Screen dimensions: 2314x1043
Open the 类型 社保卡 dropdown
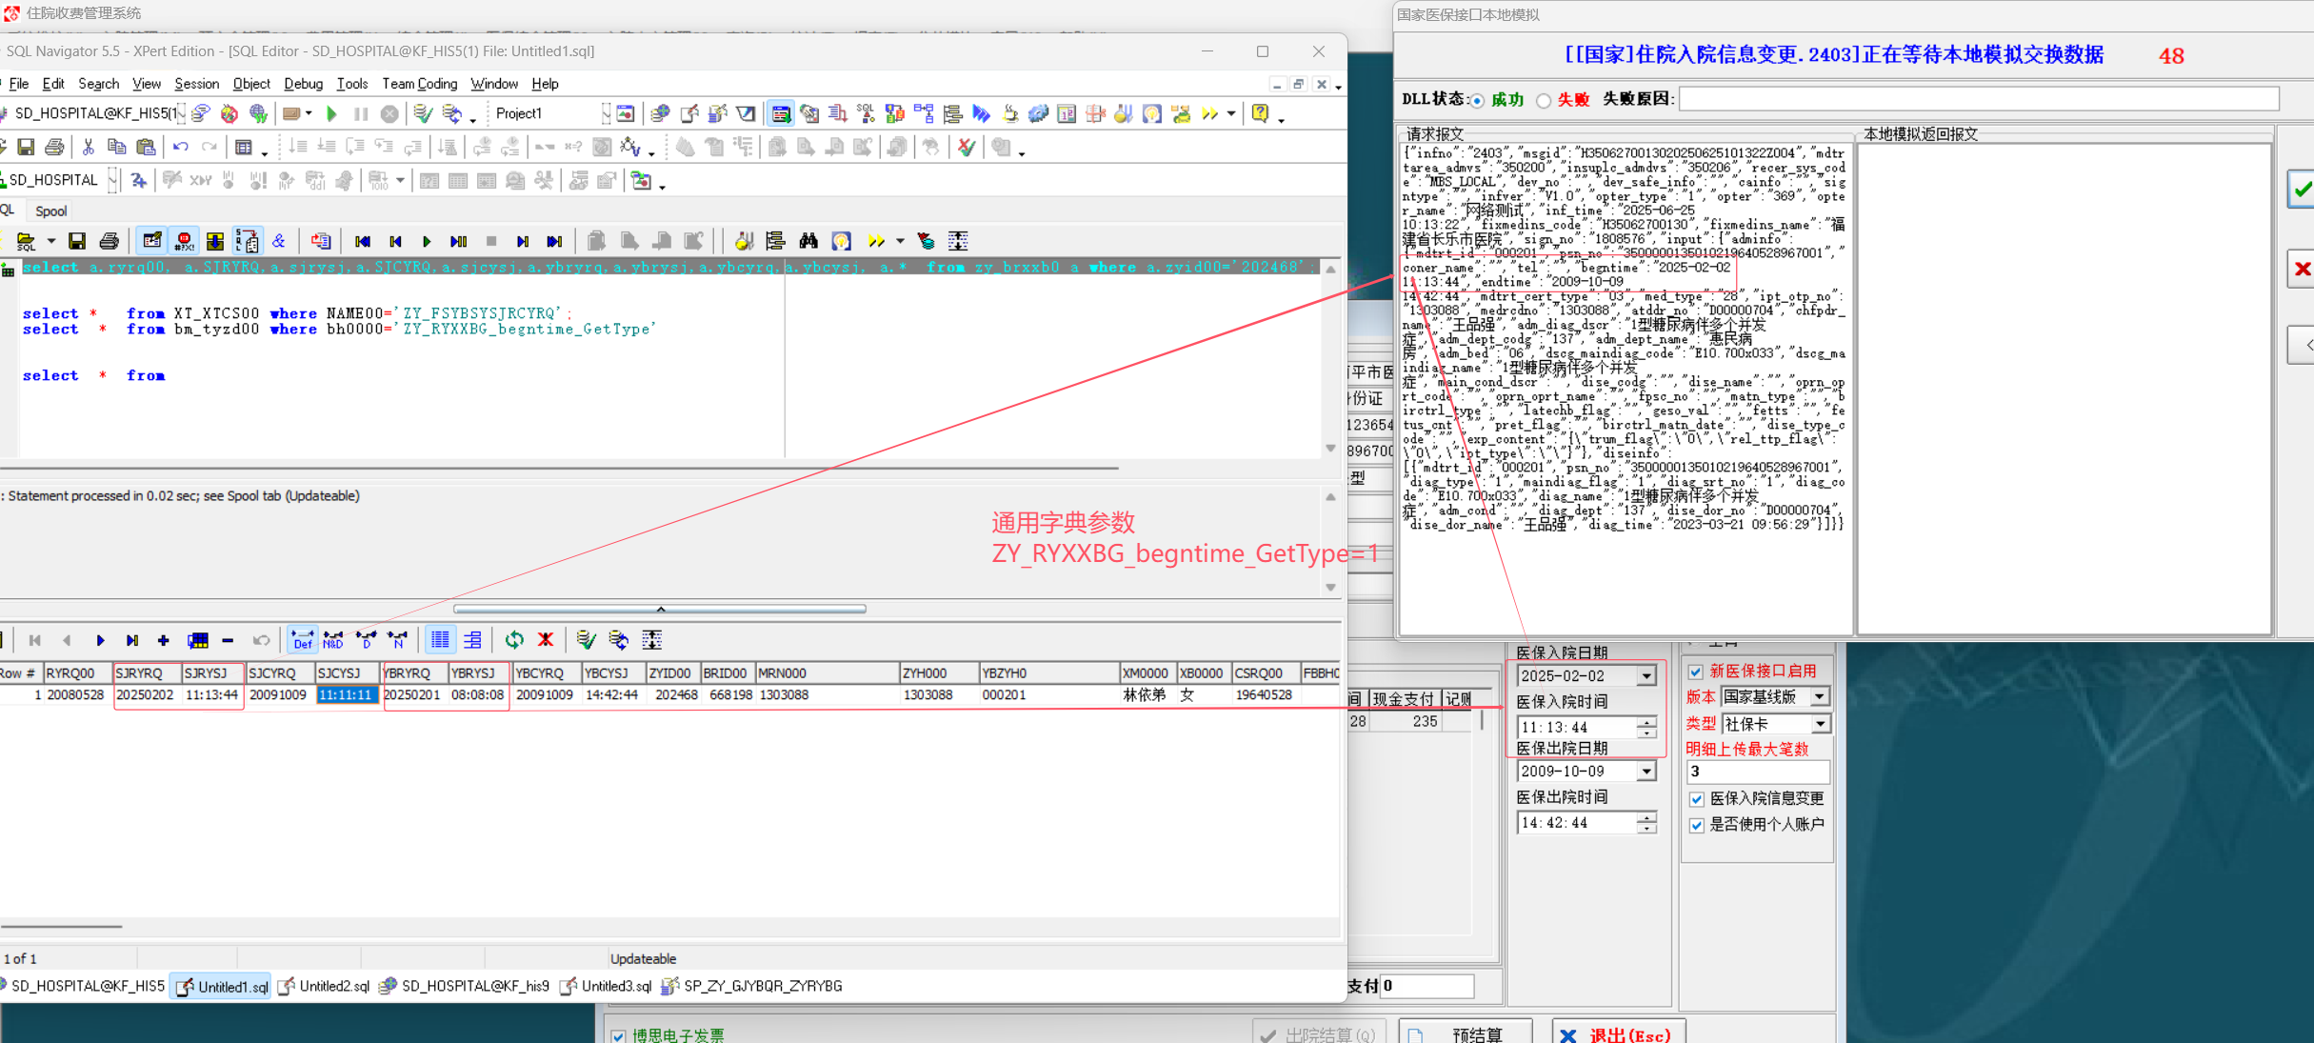[x=1820, y=723]
